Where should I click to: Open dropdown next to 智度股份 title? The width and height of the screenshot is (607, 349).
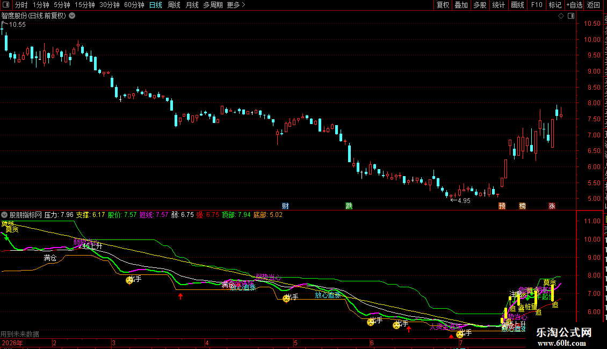pyautogui.click(x=72, y=16)
